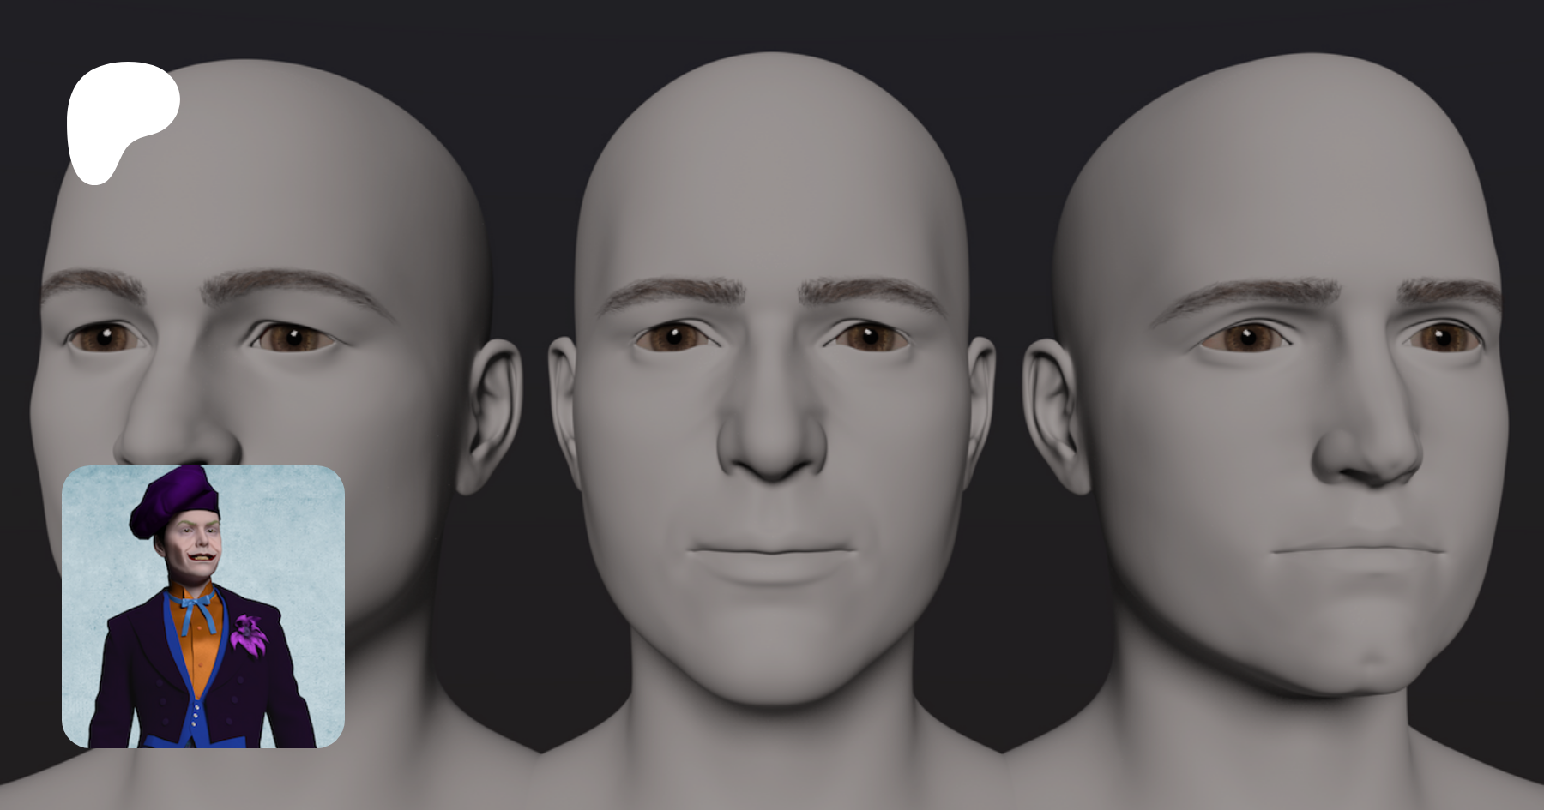1544x810 pixels.
Task: Select the pink flower on the jacket lapel
Action: tap(249, 635)
